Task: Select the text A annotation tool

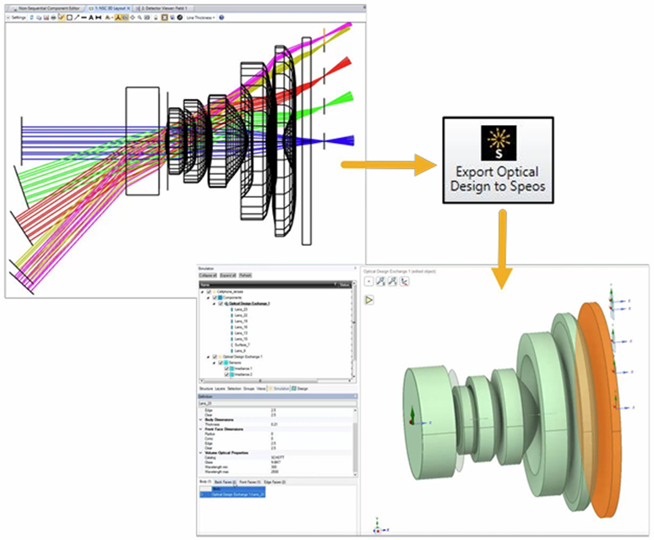Action: [91, 18]
